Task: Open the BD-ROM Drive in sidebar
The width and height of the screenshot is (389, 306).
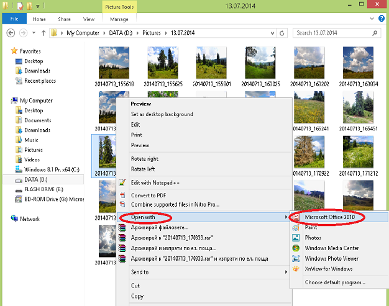Action: point(48,199)
